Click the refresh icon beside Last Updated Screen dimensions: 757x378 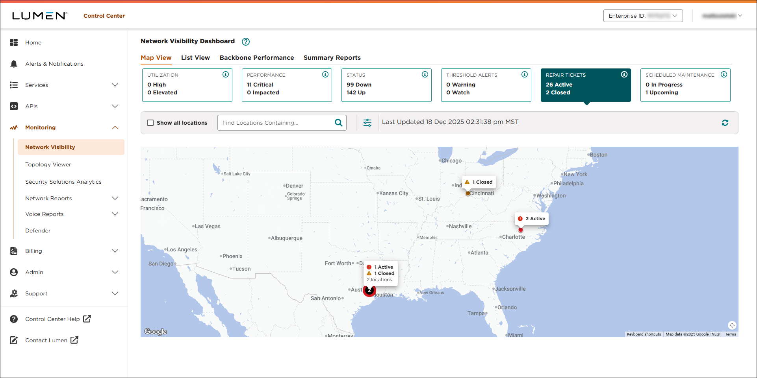click(x=725, y=123)
